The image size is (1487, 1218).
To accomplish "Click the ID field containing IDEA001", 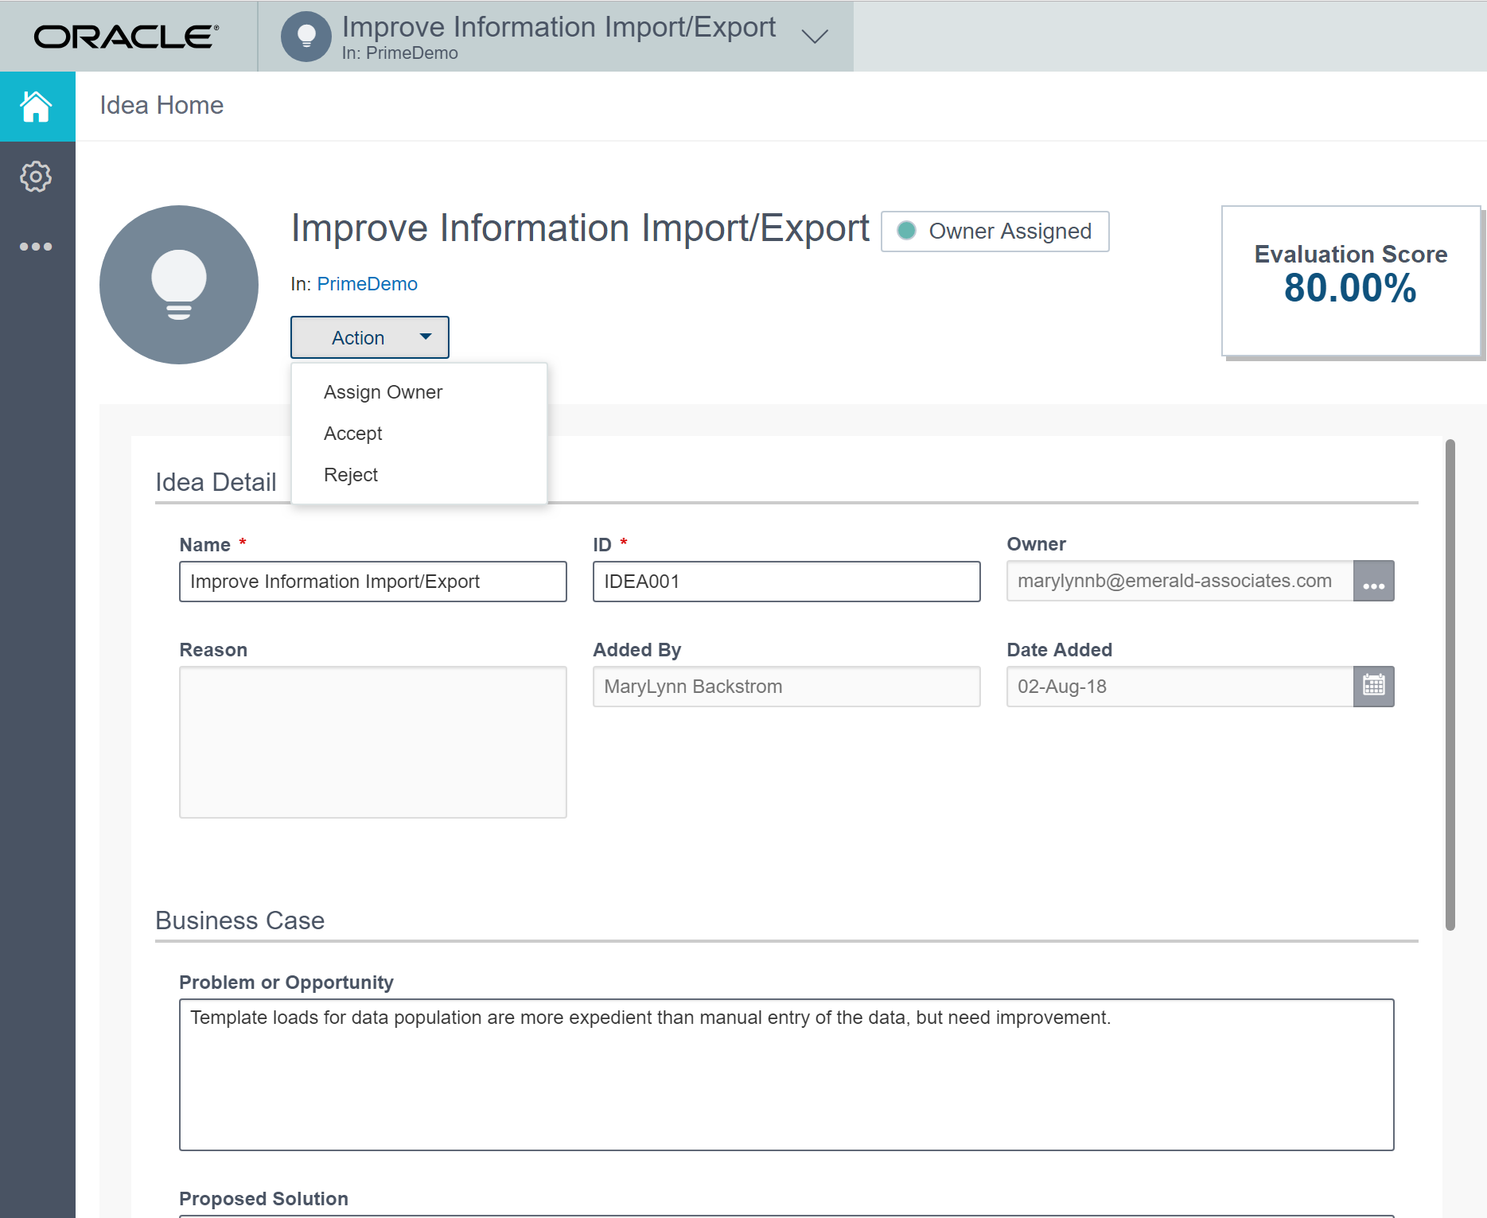I will pyautogui.click(x=786, y=582).
